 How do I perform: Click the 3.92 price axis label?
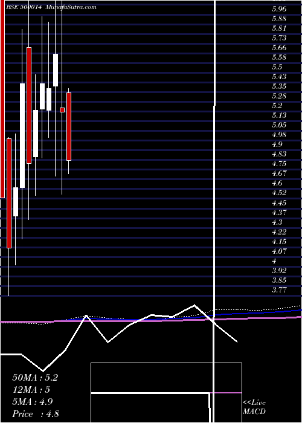coord(279,270)
